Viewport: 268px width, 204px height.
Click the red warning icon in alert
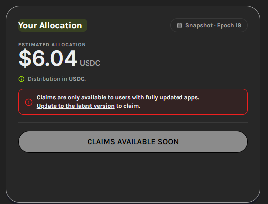[x=29, y=102]
